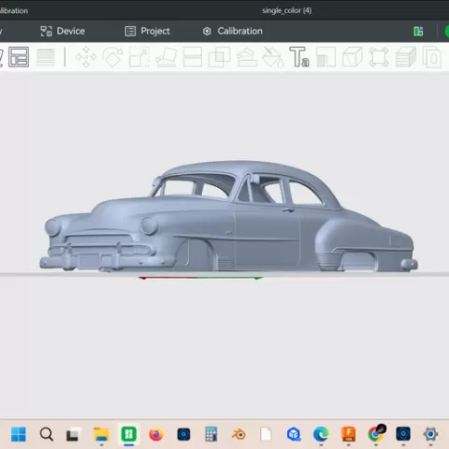Select the Support Painting tool
This screenshot has width=449, height=449.
click(x=247, y=57)
